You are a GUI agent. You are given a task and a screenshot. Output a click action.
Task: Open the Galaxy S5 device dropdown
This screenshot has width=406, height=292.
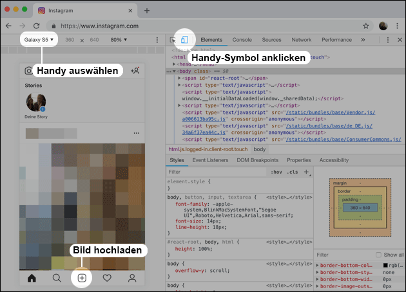pyautogui.click(x=39, y=40)
